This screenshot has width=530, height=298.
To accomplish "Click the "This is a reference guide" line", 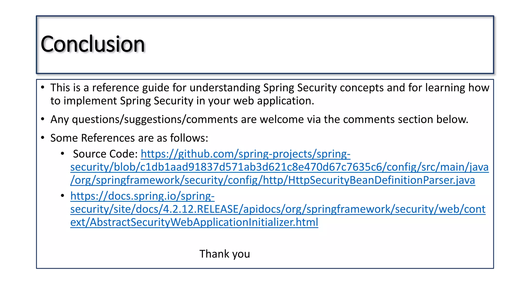I will 270,88.
